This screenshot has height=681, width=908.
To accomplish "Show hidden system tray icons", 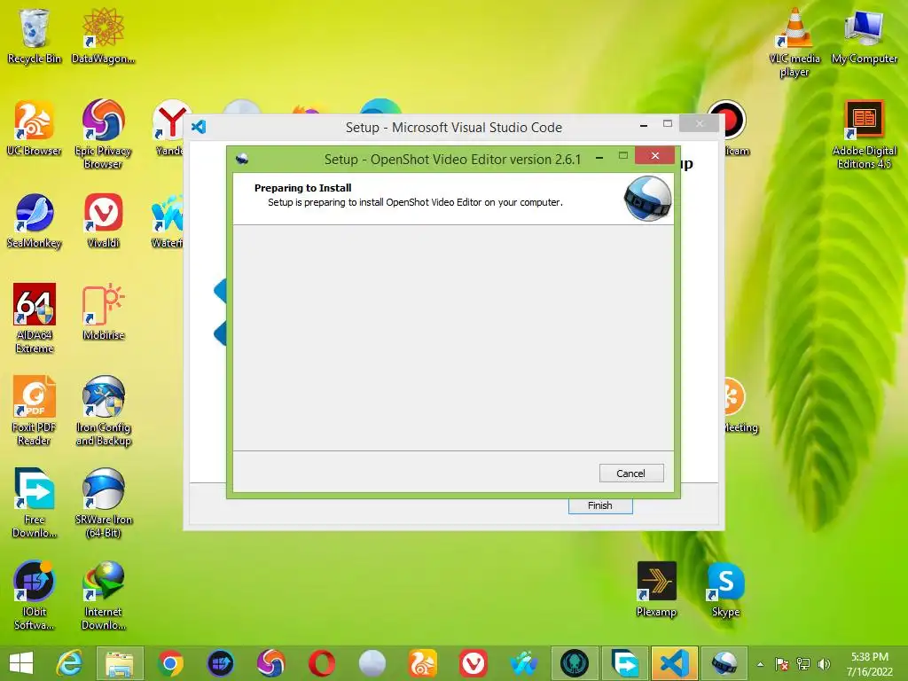I will 760,664.
